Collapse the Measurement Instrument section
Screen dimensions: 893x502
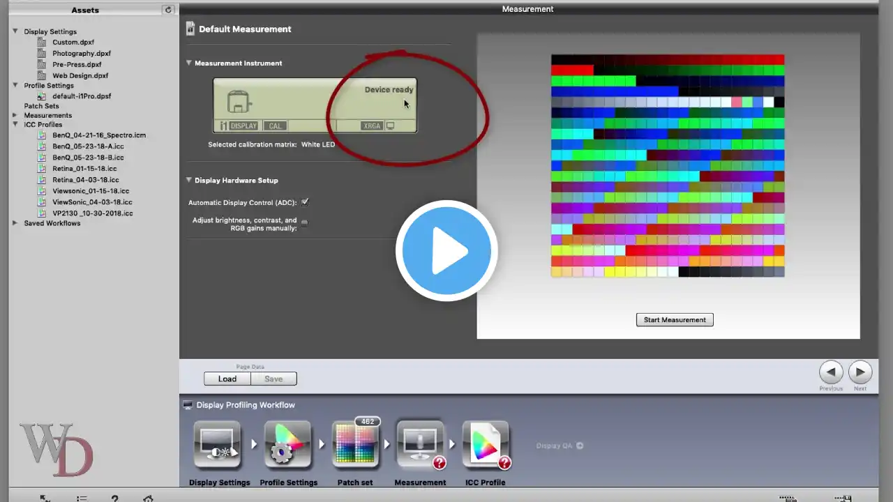188,63
